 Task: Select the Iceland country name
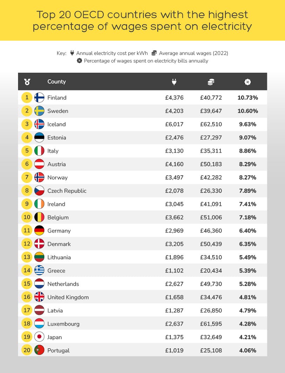(57, 124)
